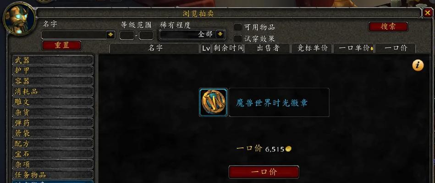435x183 pixels.
Task: Click the red 搜索 button
Action: [388, 27]
